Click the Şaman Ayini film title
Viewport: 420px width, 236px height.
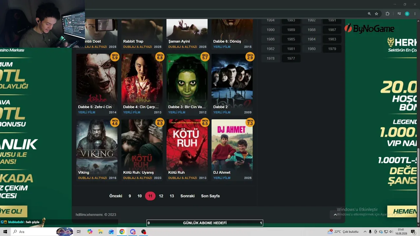(179, 41)
